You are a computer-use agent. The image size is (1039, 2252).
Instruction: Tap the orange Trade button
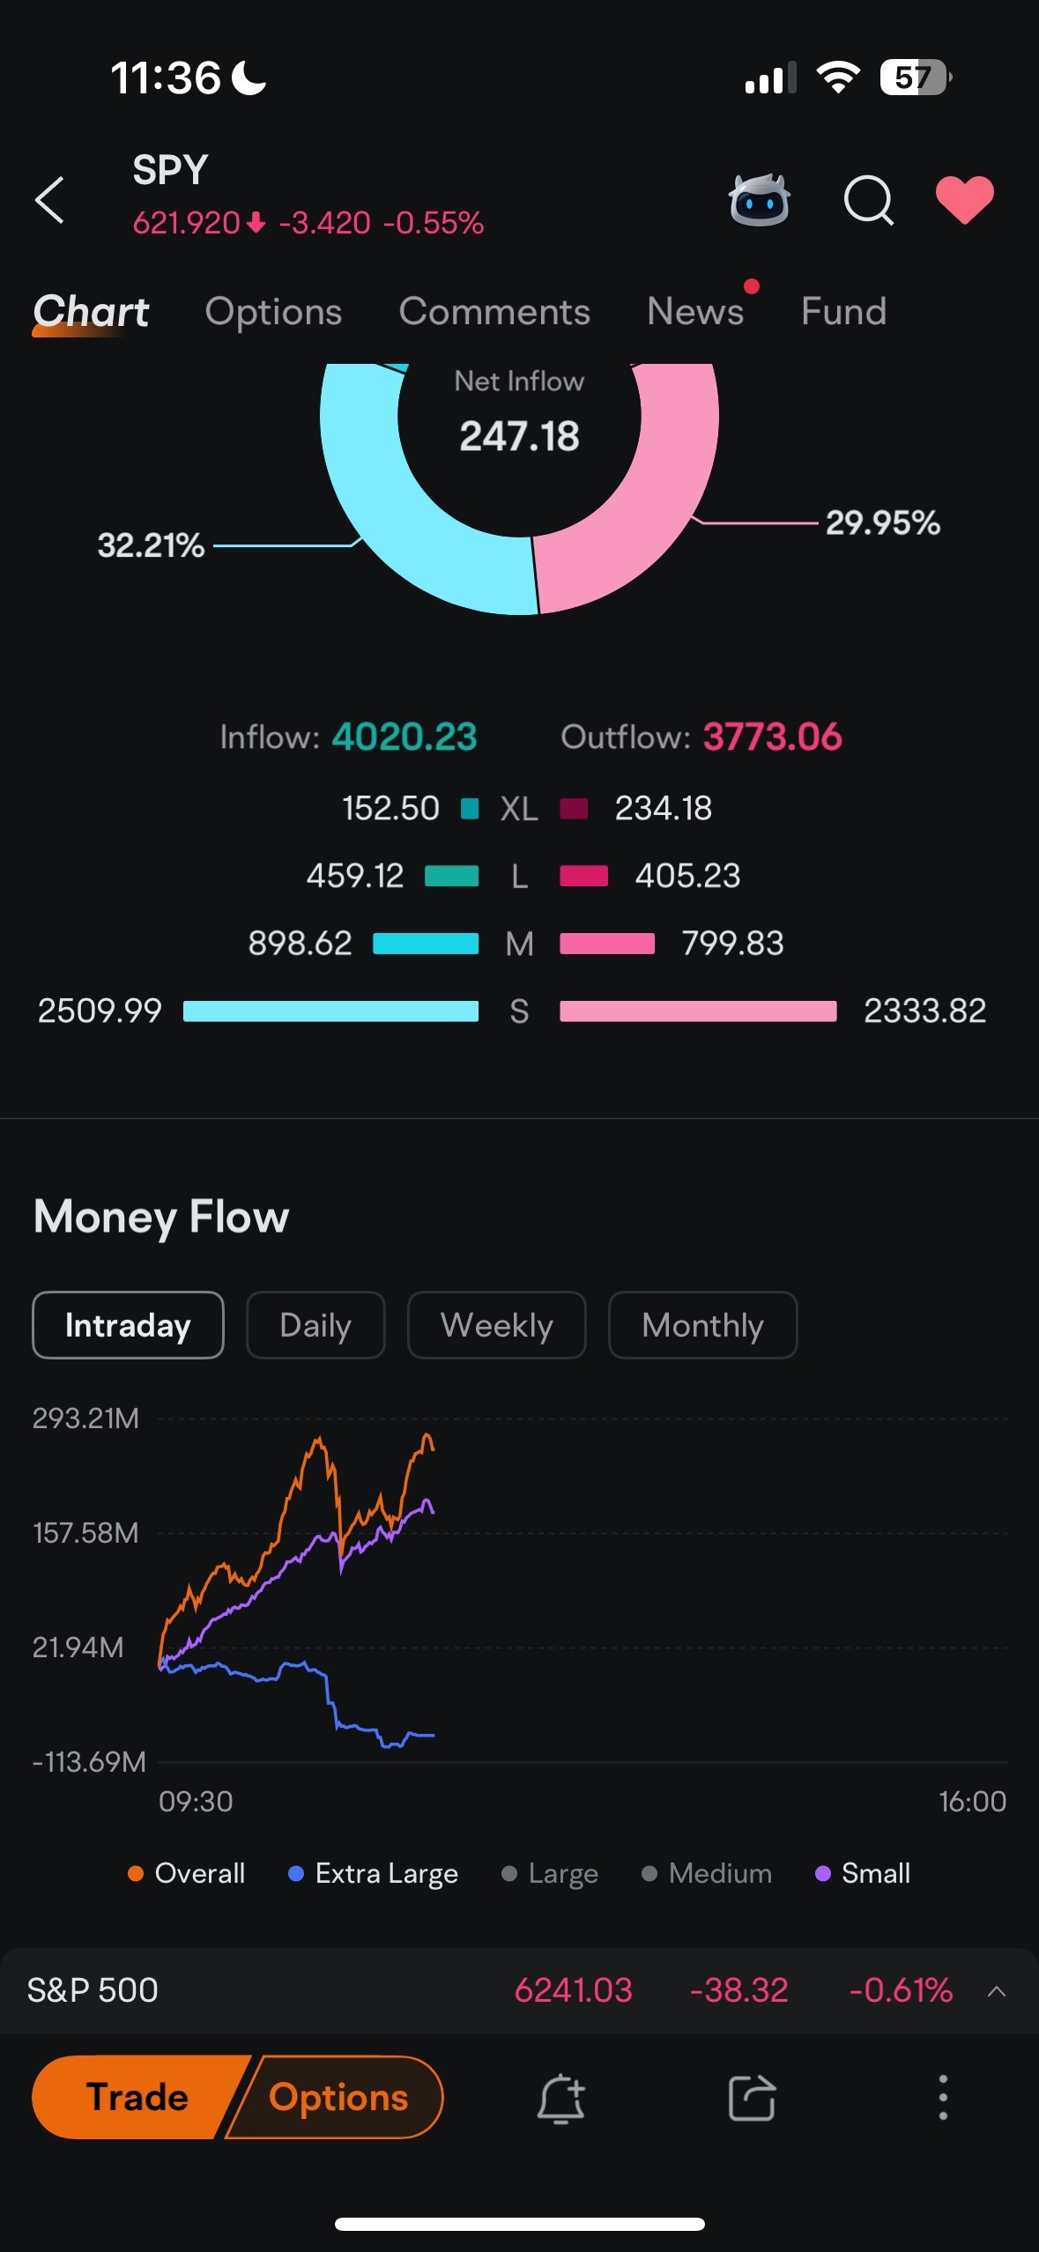click(137, 2098)
